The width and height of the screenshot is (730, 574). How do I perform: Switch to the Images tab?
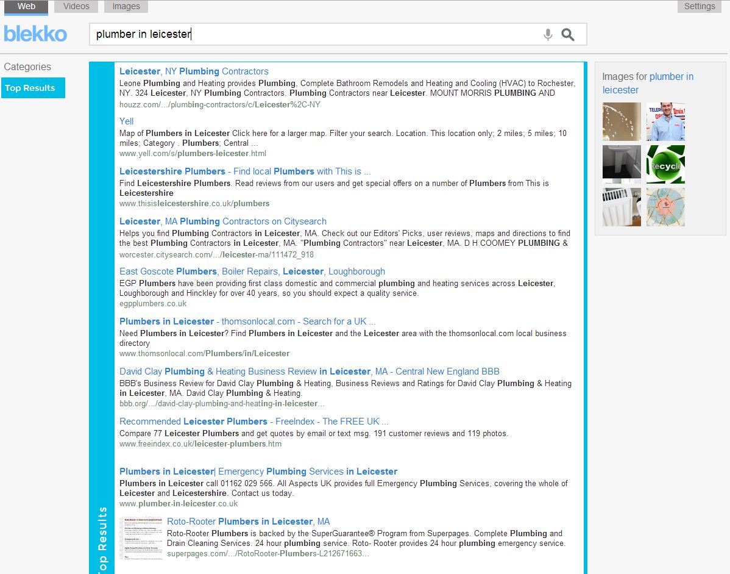pyautogui.click(x=126, y=6)
